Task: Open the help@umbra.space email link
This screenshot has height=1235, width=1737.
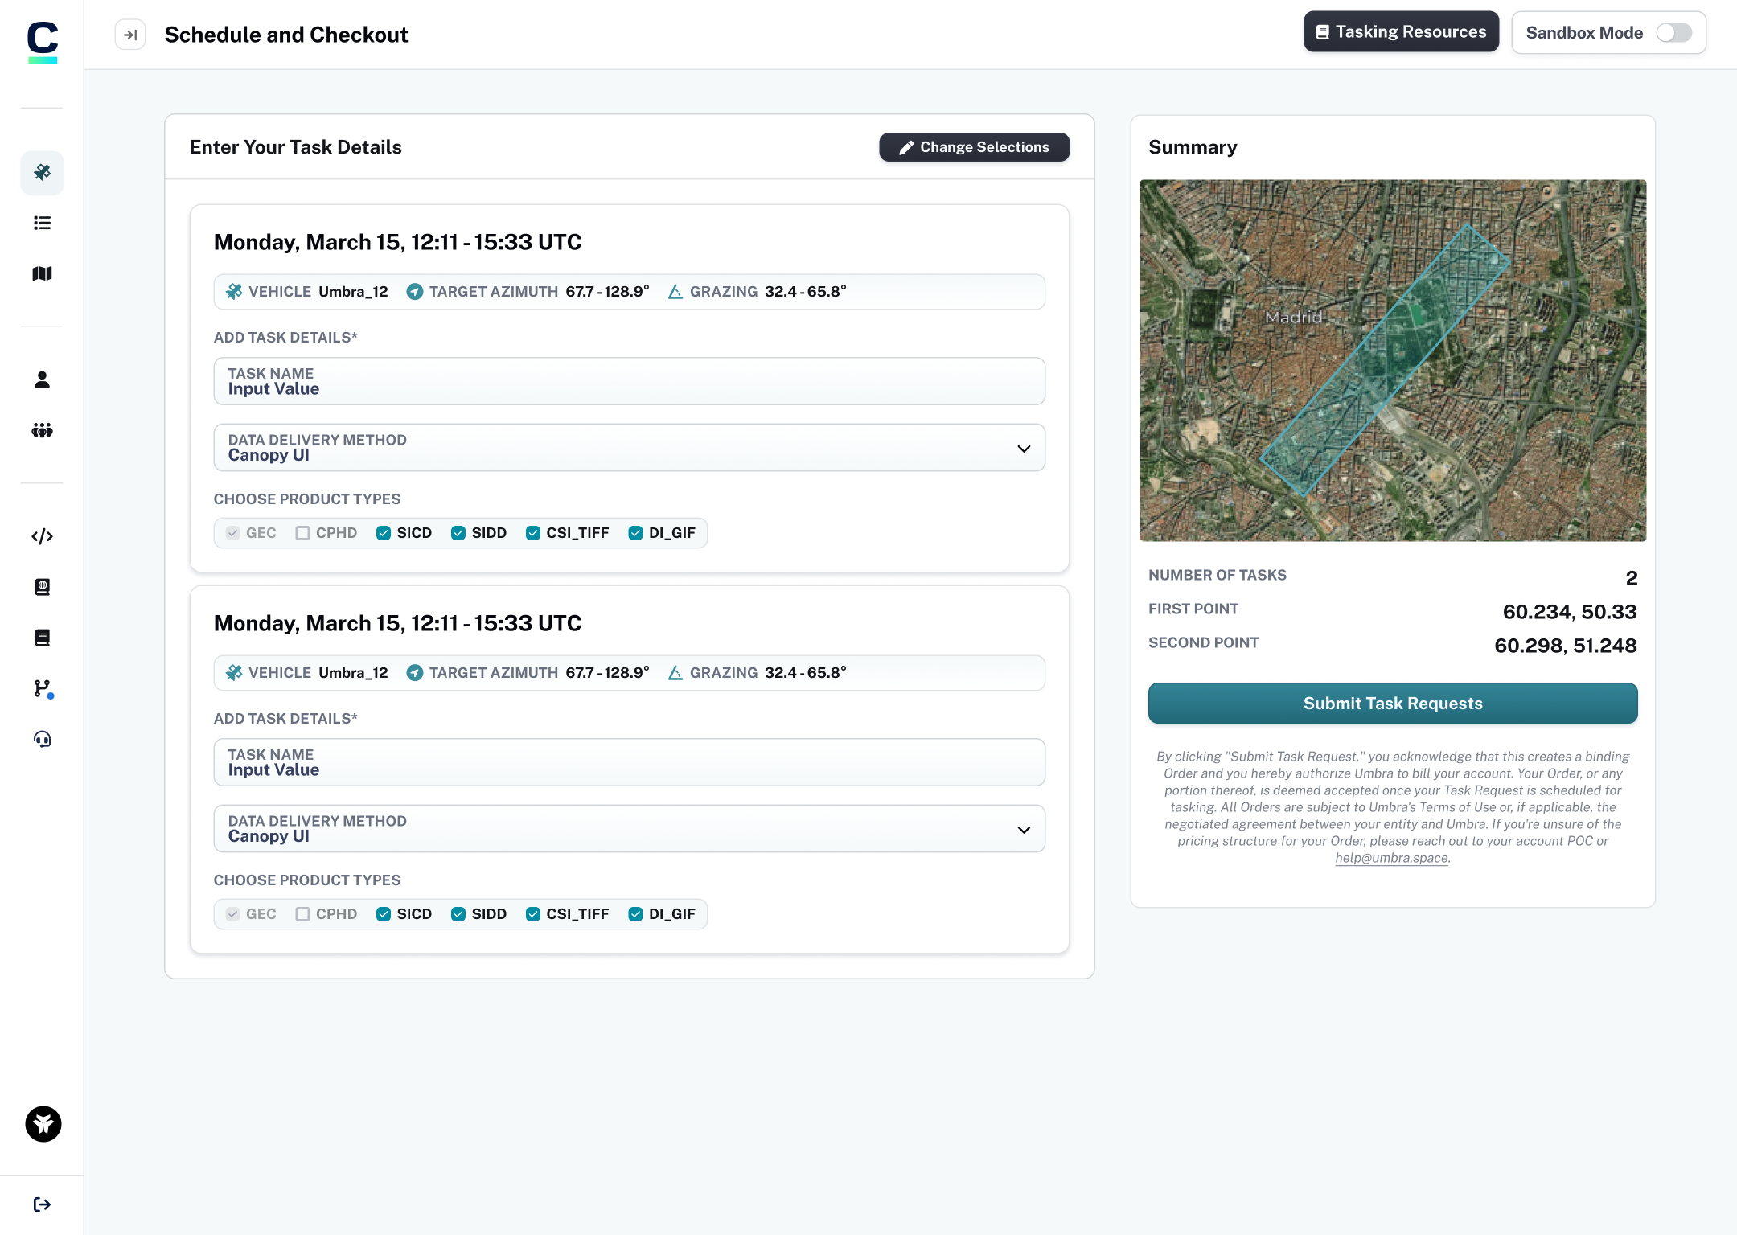Action: point(1391,858)
